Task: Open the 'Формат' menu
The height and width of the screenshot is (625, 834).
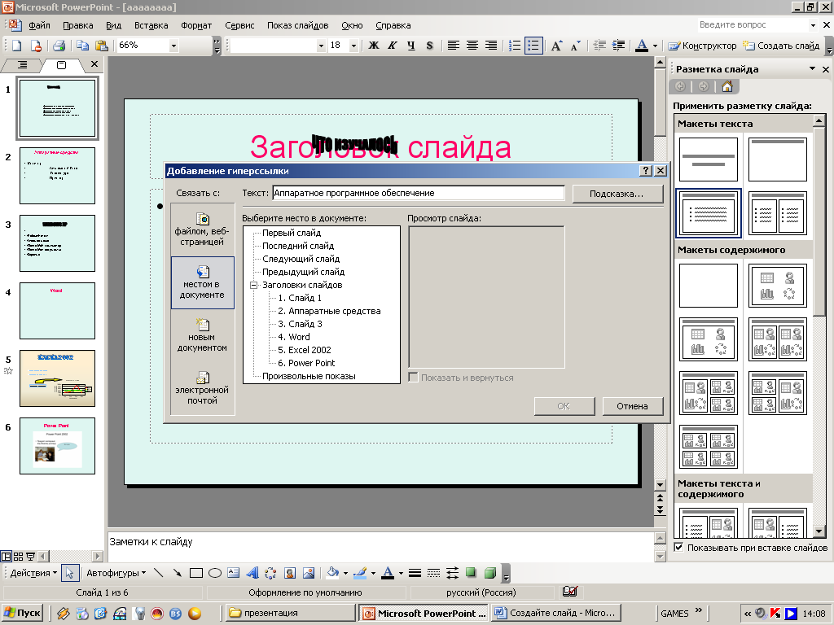Action: (x=196, y=25)
